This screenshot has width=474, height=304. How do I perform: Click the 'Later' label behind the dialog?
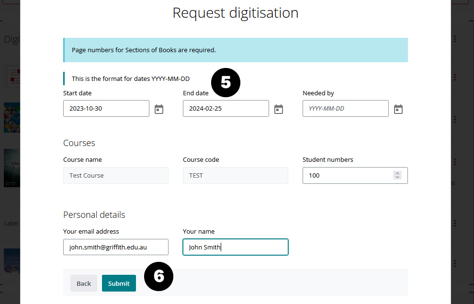tap(11, 223)
